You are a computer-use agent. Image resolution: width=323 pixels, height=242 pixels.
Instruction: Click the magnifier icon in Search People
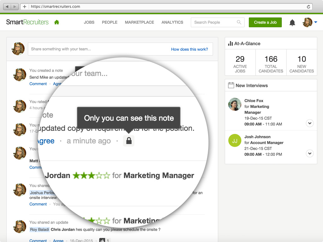tap(239, 22)
